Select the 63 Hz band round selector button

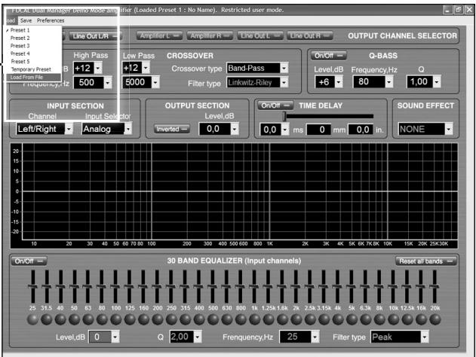pyautogui.click(x=88, y=319)
